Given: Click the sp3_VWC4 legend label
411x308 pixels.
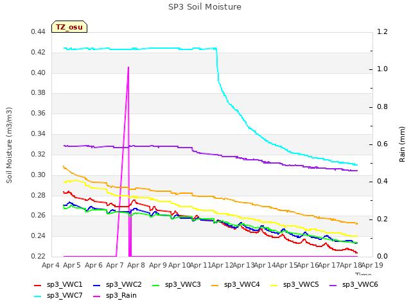Looking at the screenshot, I should click(242, 284).
